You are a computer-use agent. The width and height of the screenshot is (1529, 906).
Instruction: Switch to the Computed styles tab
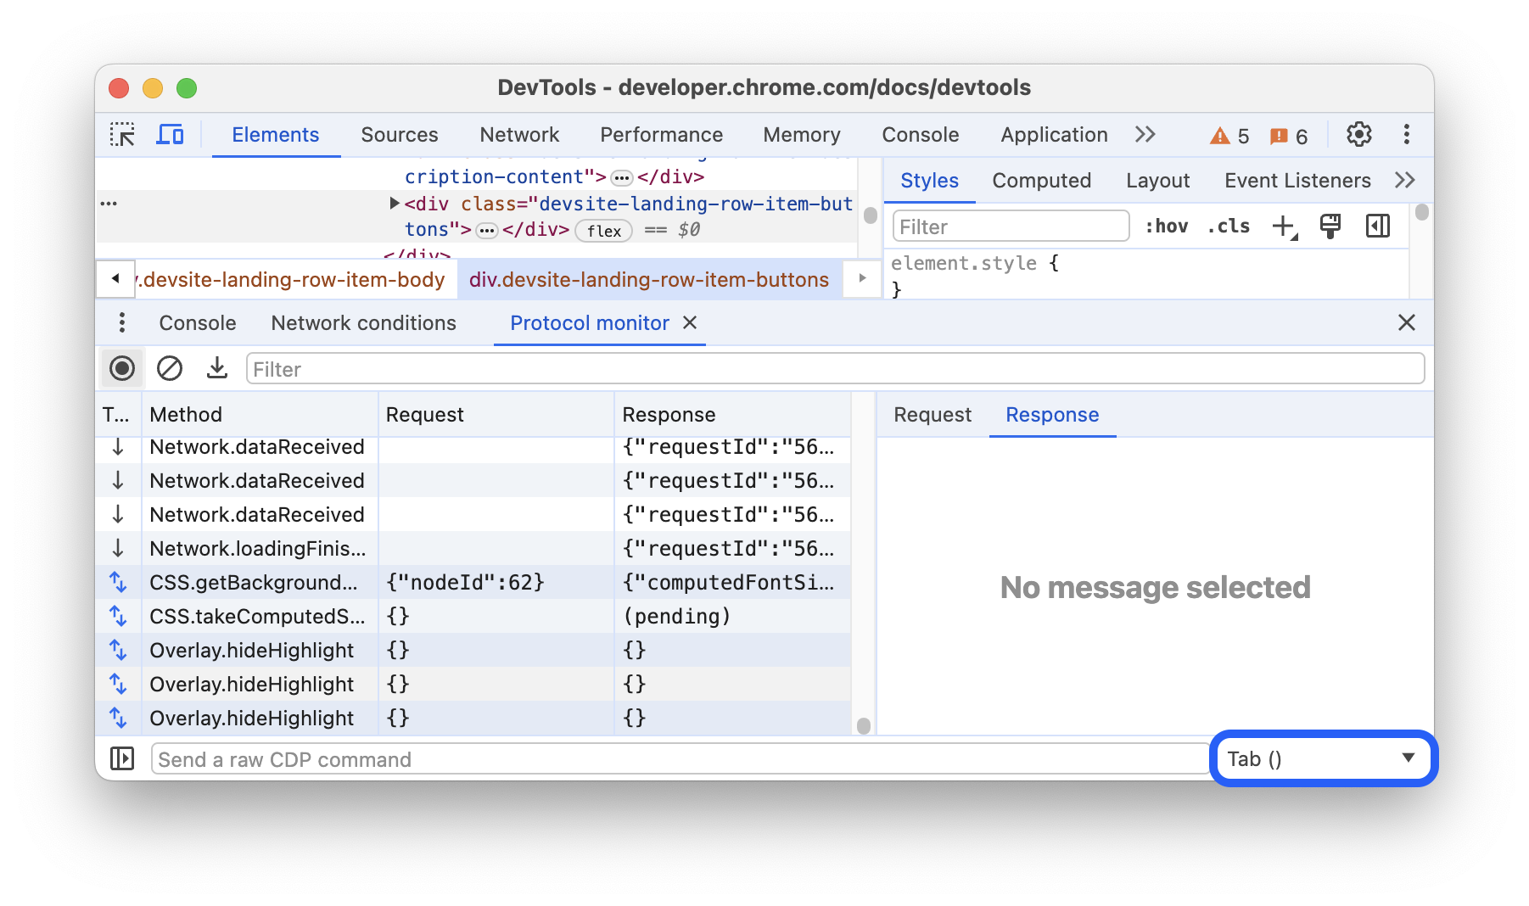pos(1041,180)
